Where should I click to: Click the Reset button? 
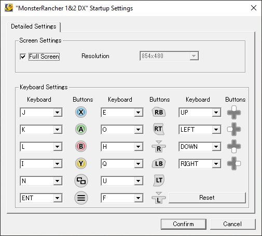tap(207, 198)
